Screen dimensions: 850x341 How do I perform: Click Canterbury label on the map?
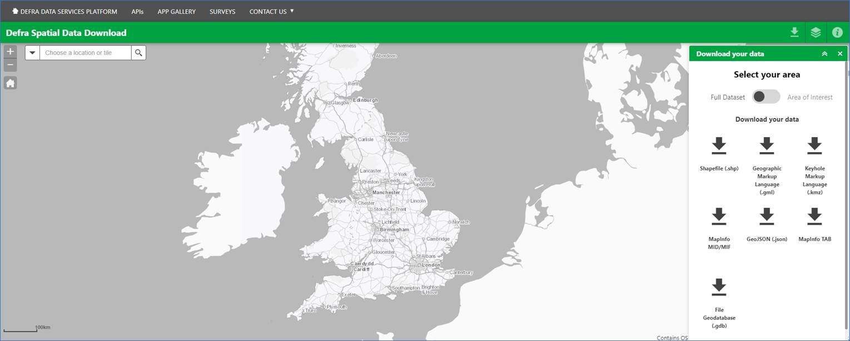(x=461, y=273)
